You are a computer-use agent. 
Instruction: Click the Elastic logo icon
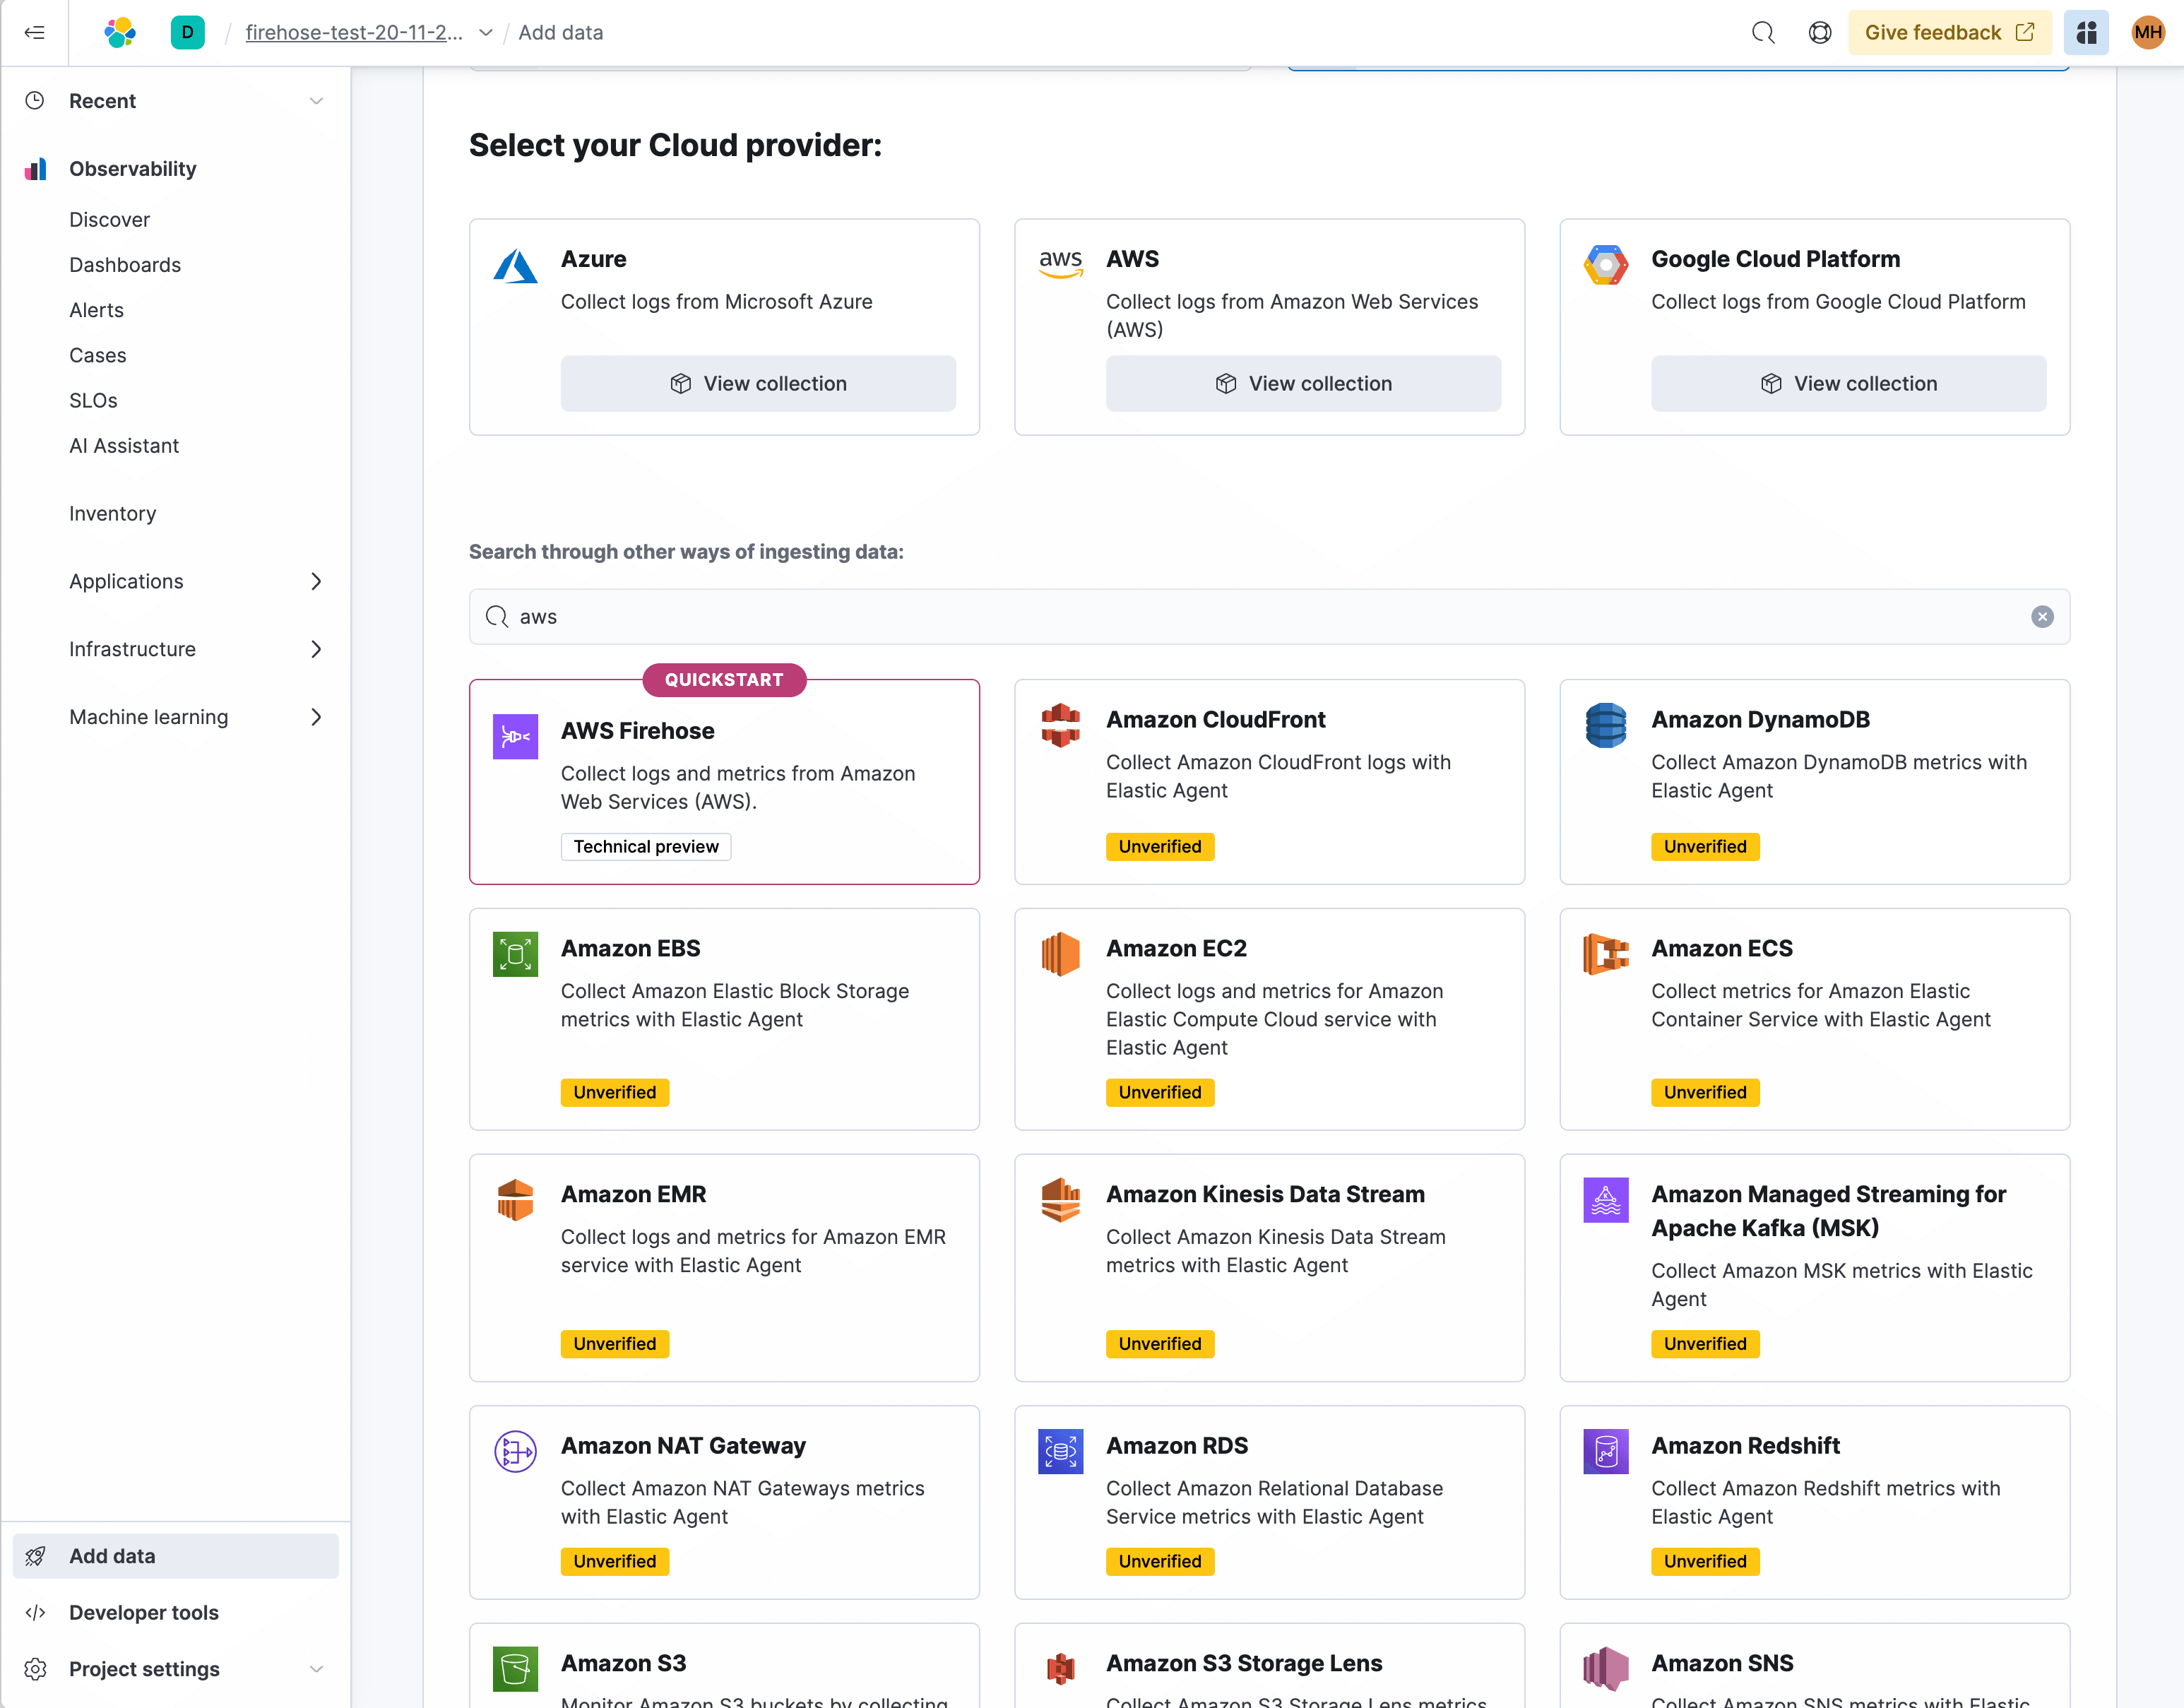tap(120, 32)
